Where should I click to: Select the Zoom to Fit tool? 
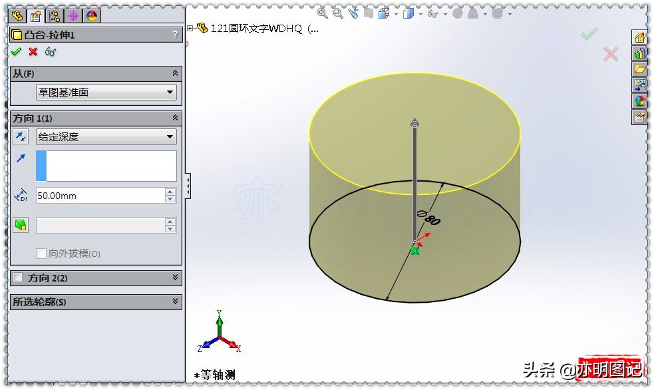323,12
